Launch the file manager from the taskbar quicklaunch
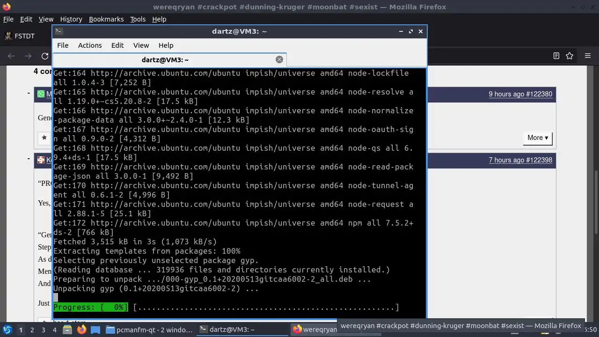Viewport: 599px width, 337px height. (x=68, y=330)
